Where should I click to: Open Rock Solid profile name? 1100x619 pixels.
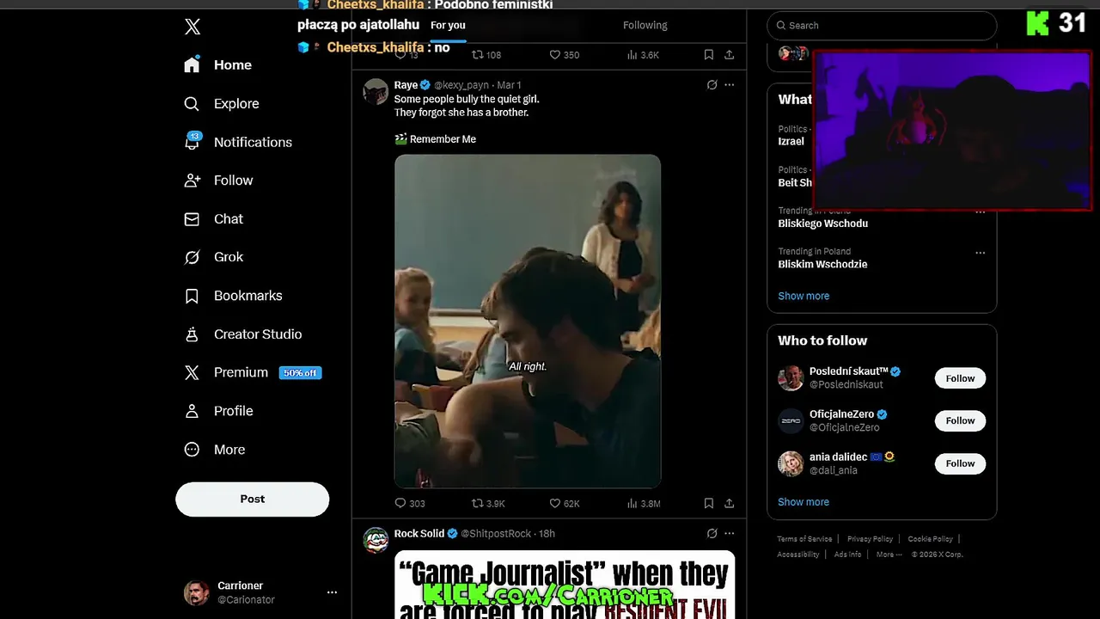click(419, 534)
